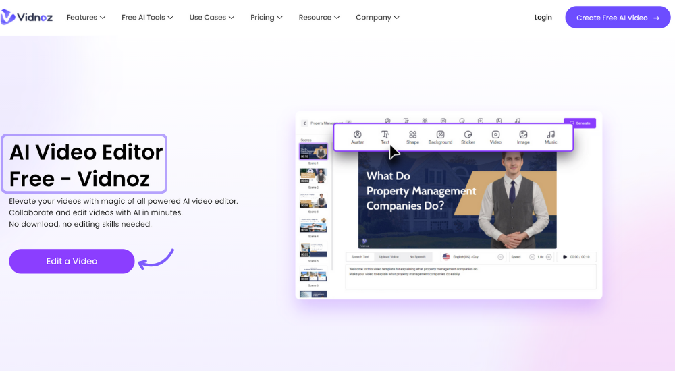Click the "Collaborate and edit videos with AI in minutes." line
675x371 pixels.
tap(96, 212)
